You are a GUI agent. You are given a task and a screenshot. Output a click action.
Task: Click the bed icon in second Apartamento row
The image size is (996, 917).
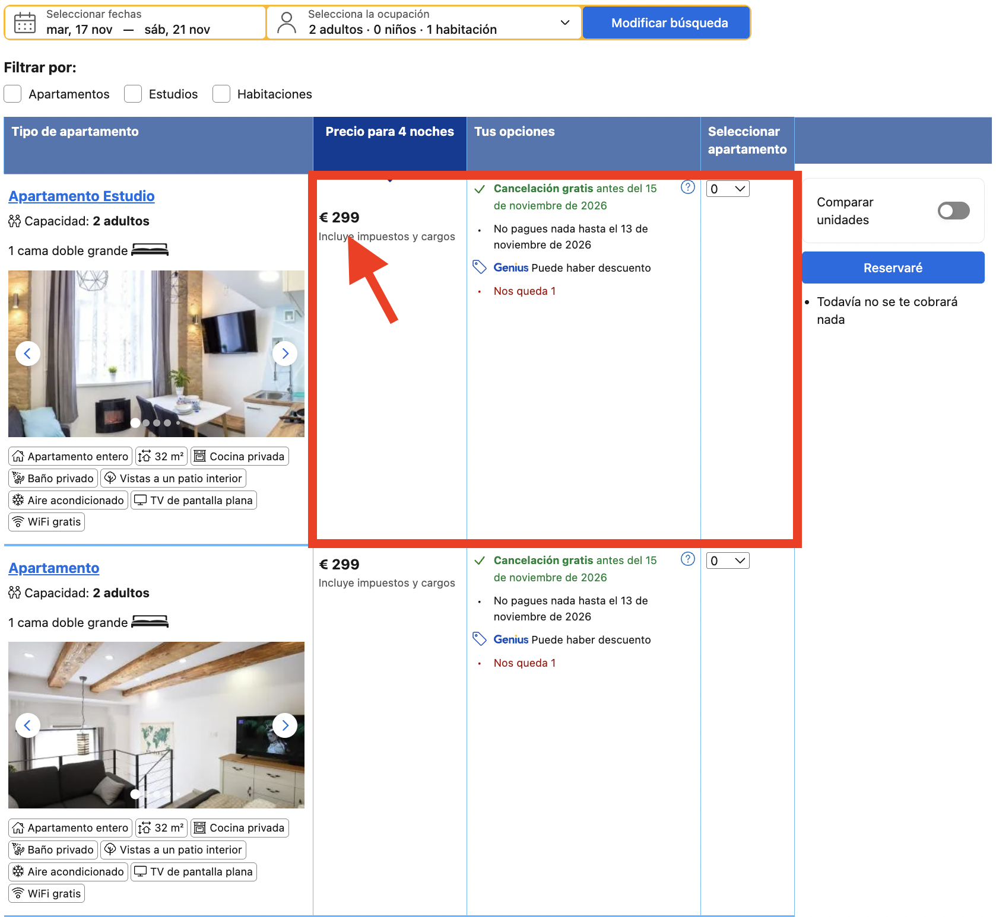150,622
